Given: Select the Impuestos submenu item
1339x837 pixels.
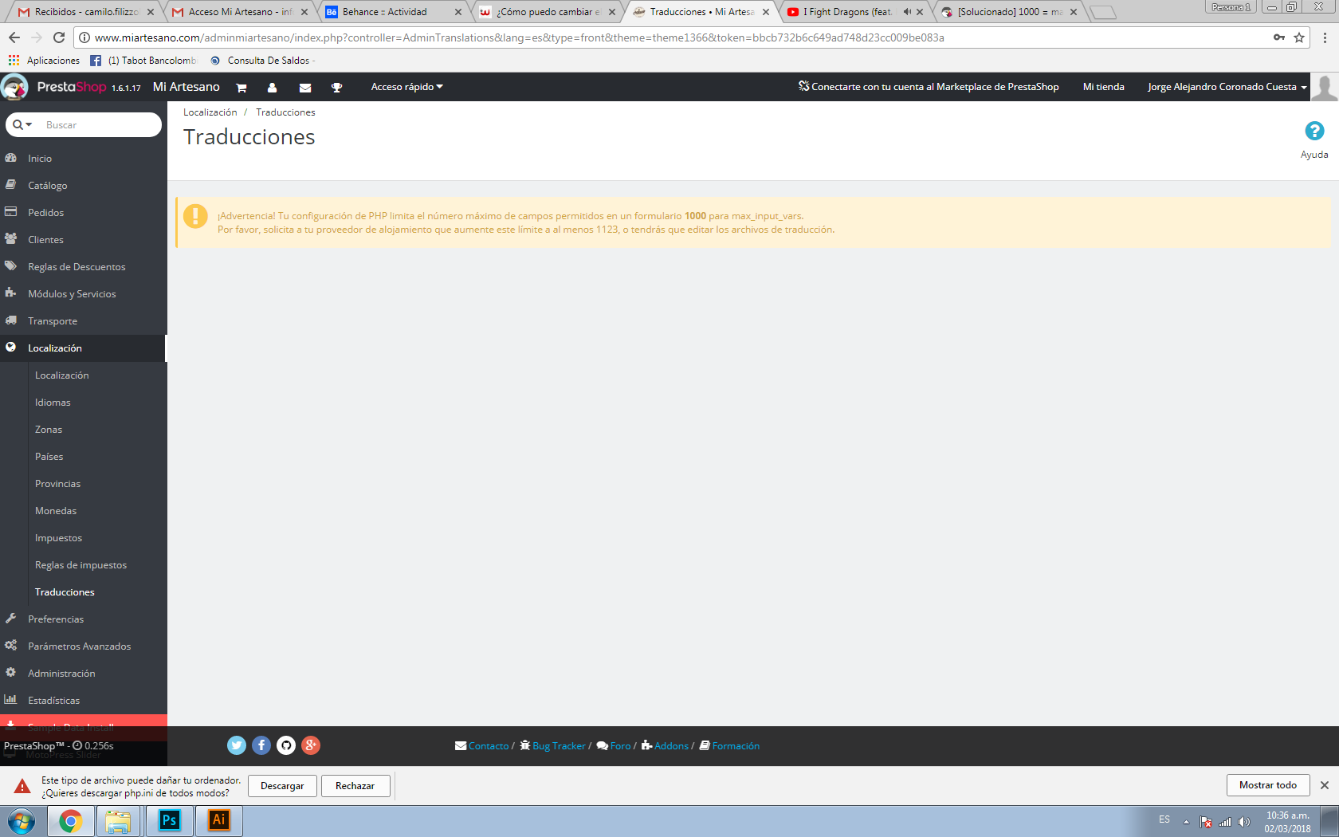Looking at the screenshot, I should 58,538.
